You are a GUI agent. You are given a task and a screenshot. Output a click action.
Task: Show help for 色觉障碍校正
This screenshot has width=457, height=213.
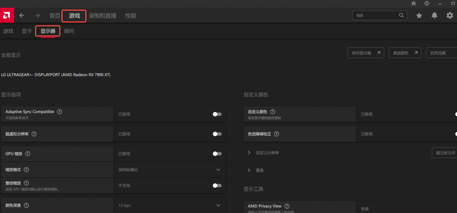click(x=277, y=134)
